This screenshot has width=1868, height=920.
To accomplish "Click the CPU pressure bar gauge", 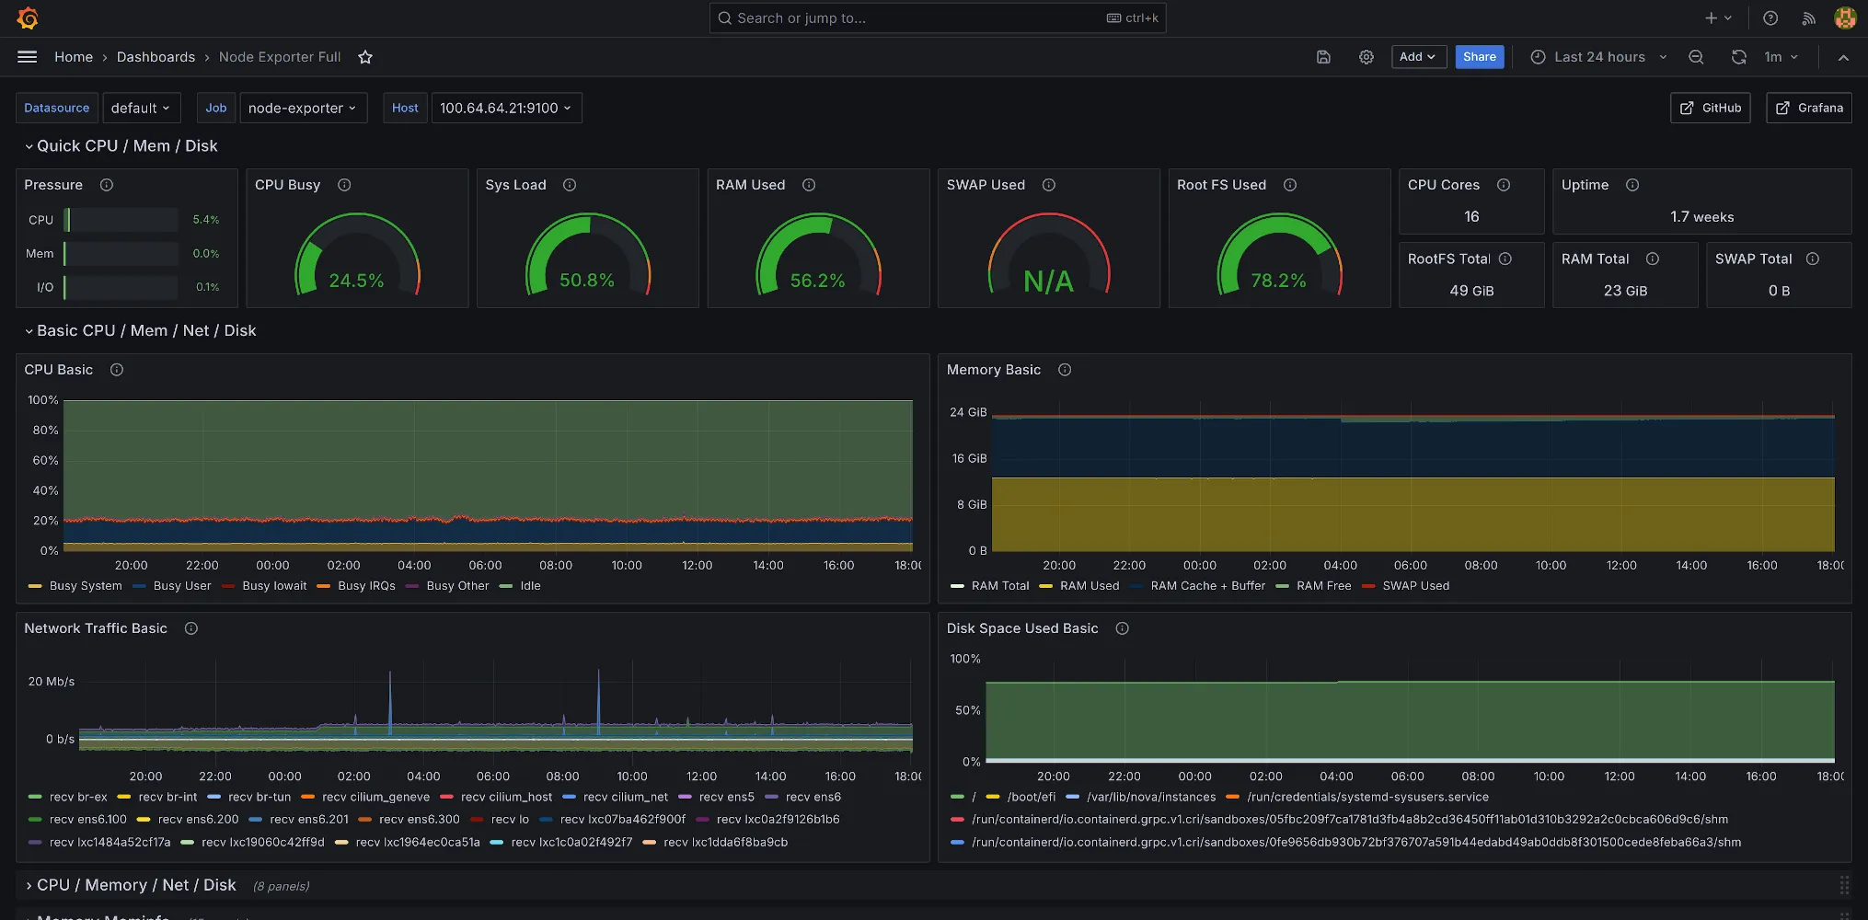I will tap(120, 220).
